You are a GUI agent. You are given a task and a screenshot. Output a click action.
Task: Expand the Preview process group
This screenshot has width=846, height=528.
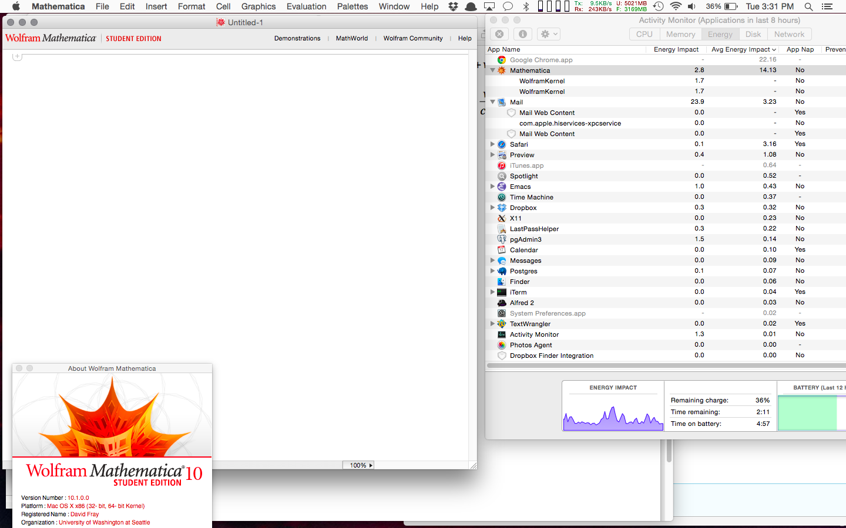point(492,155)
